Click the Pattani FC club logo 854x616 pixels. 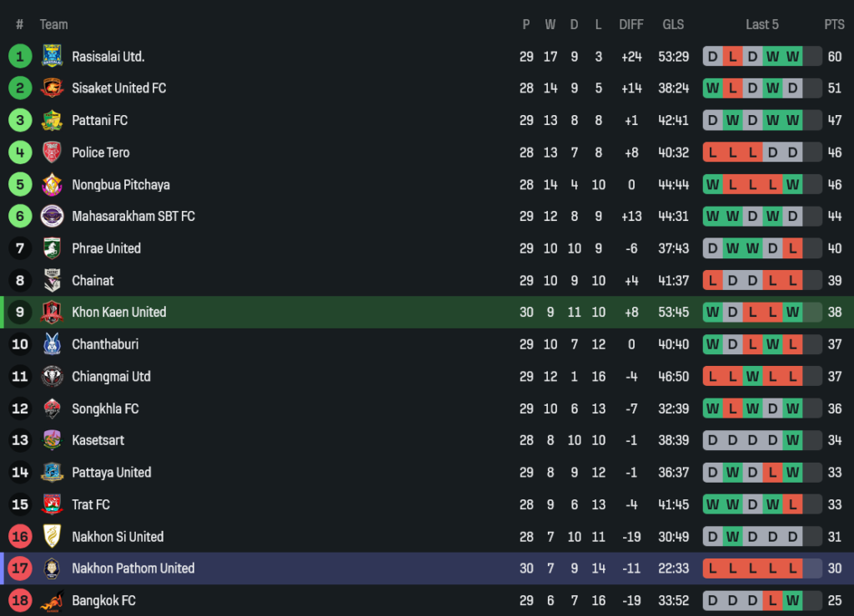52,120
